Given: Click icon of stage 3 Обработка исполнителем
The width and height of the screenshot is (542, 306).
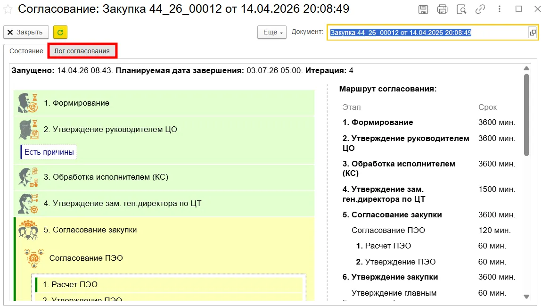Looking at the screenshot, I should point(28,177).
